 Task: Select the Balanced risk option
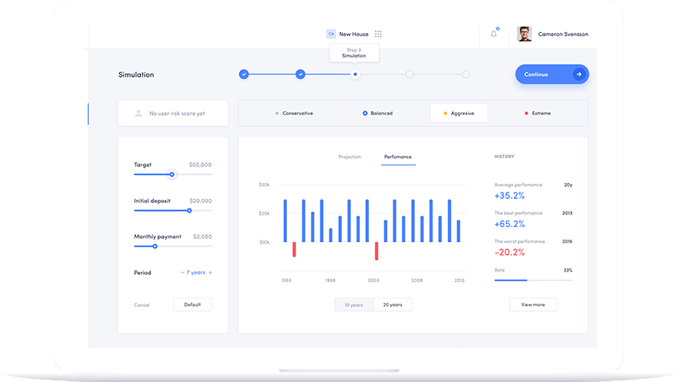[377, 113]
